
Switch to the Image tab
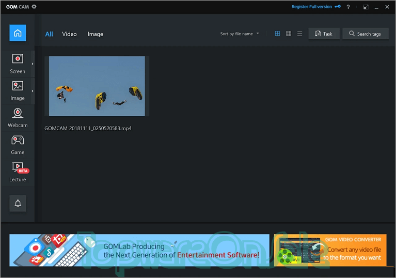[95, 34]
